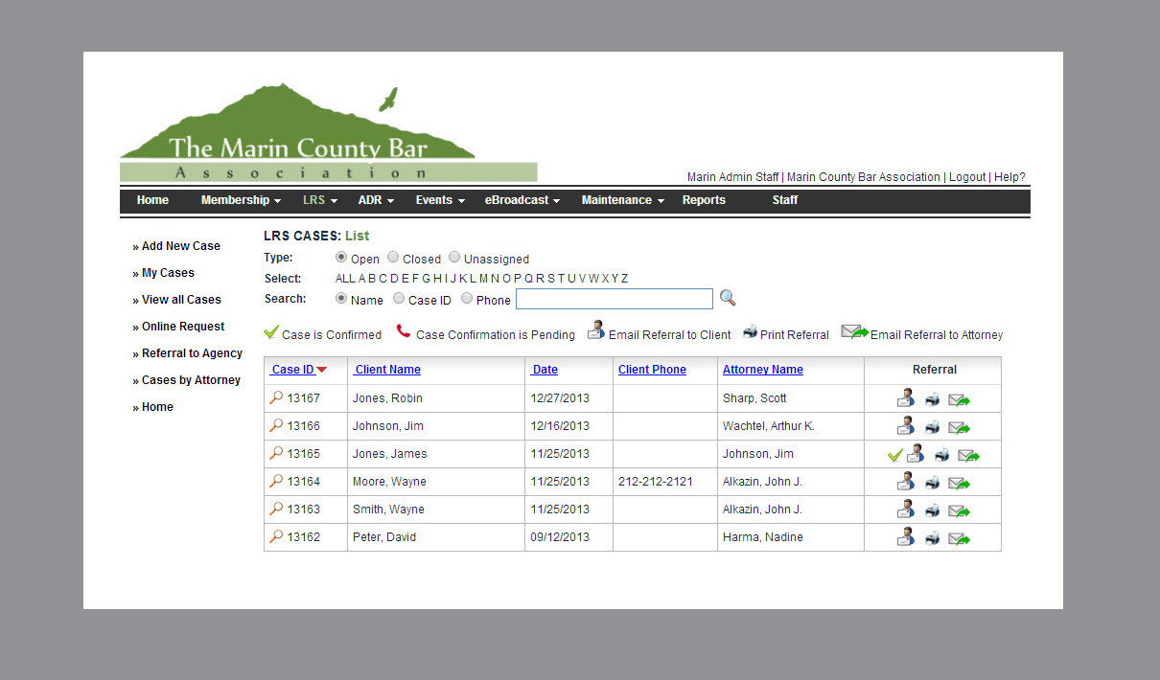Click confirmed checkmark on case 13165
Viewport: 1160px width, 680px height.
895,455
